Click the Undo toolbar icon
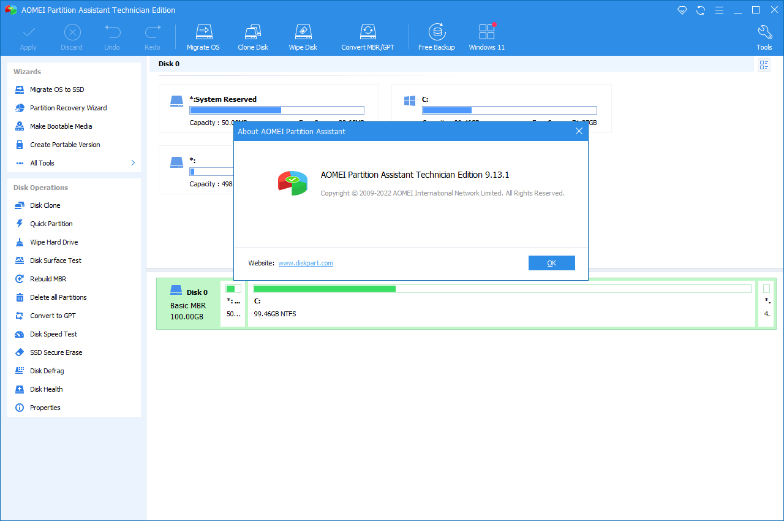 tap(112, 38)
